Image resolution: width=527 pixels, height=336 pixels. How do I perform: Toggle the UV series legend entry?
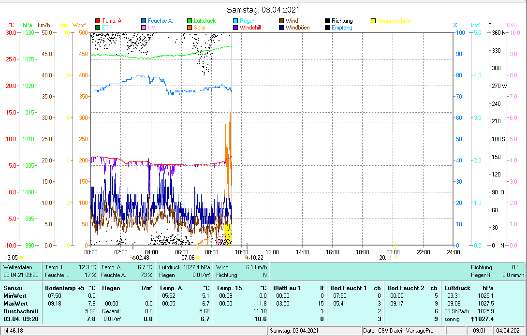pyautogui.click(x=151, y=28)
